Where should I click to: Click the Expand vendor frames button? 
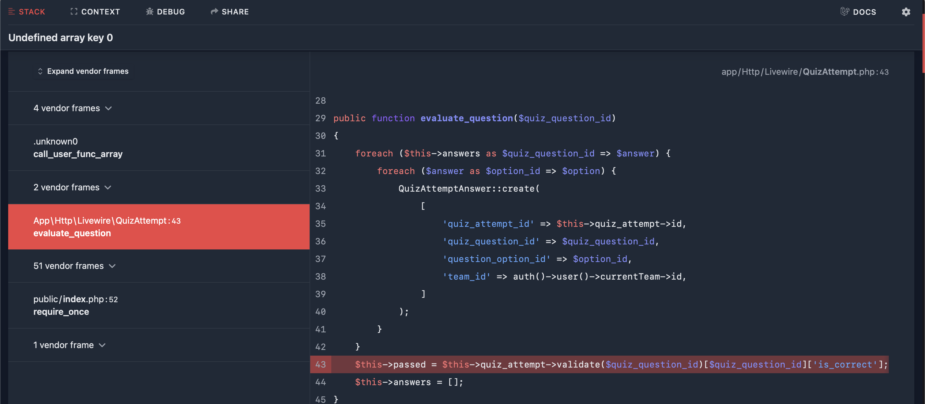(x=87, y=71)
